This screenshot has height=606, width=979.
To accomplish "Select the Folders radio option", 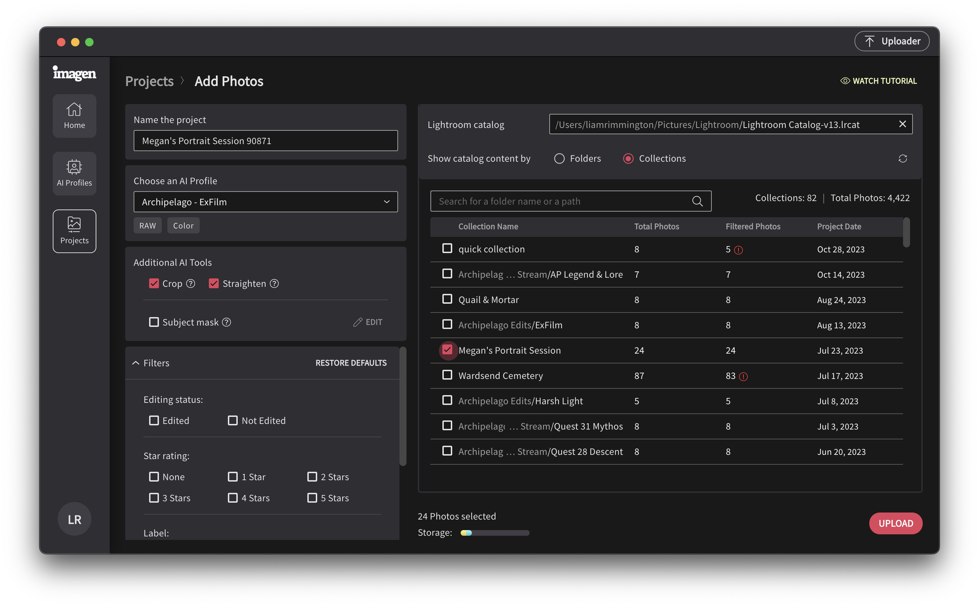I will click(559, 159).
